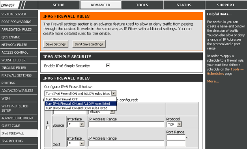Image resolution: width=247 pixels, height=149 pixels.
Task: Open Routing in sidebar
Action: pos(19,83)
